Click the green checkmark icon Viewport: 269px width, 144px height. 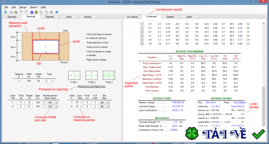click(x=259, y=135)
